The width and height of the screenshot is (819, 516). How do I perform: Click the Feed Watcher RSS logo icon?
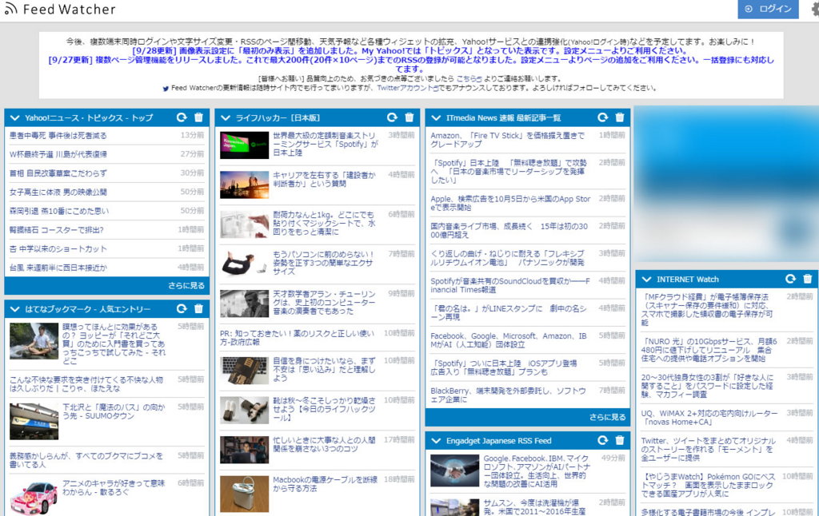tap(10, 9)
